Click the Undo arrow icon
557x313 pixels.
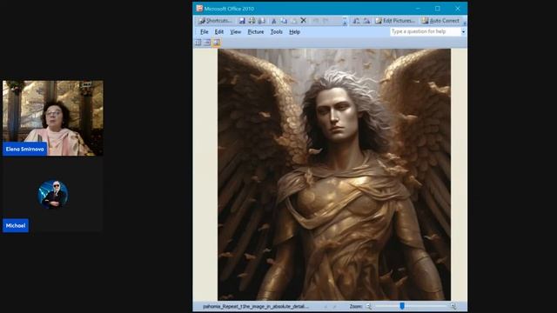(316, 21)
